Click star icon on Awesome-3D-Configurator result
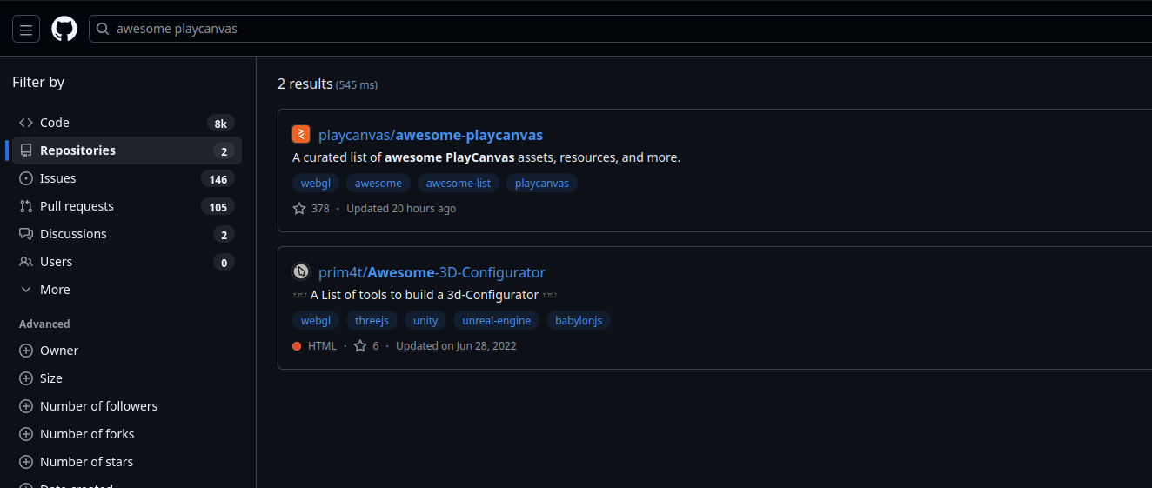The image size is (1152, 488). [x=360, y=346]
